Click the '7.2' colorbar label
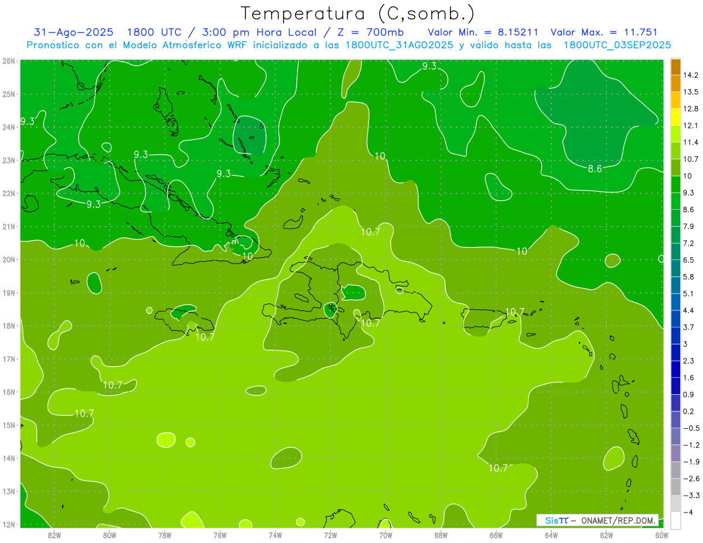Image resolution: width=703 pixels, height=543 pixels. coord(688,243)
